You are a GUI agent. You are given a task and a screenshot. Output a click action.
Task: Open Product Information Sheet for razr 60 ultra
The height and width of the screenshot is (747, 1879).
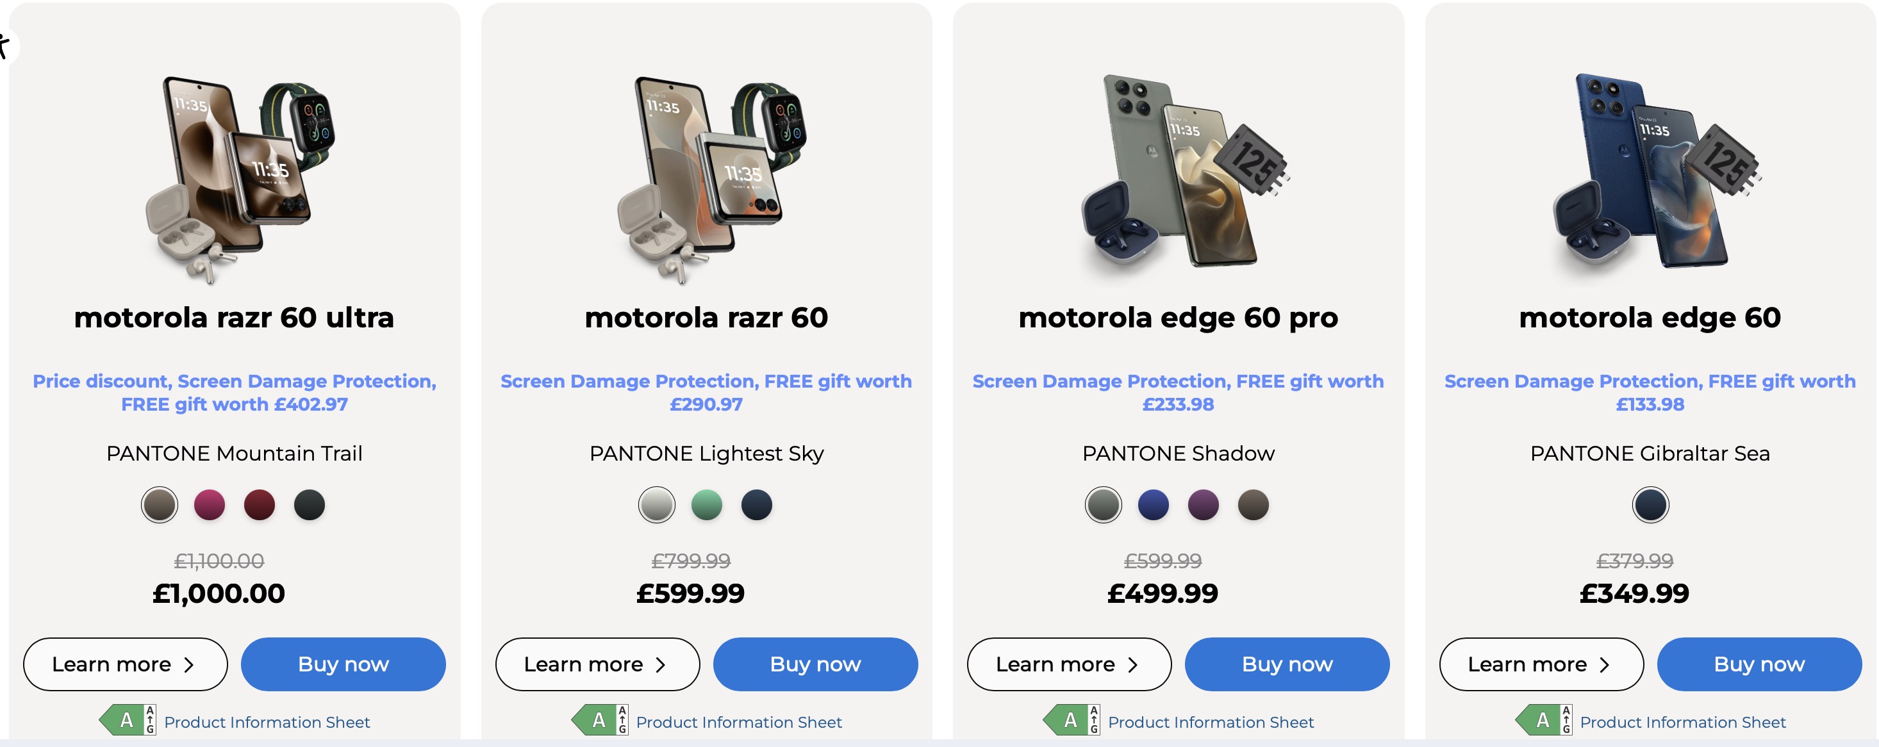(267, 722)
